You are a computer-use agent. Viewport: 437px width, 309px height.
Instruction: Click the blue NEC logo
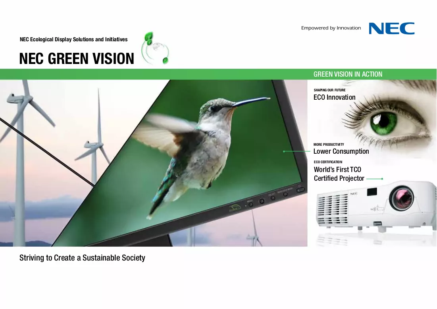[x=392, y=29]
